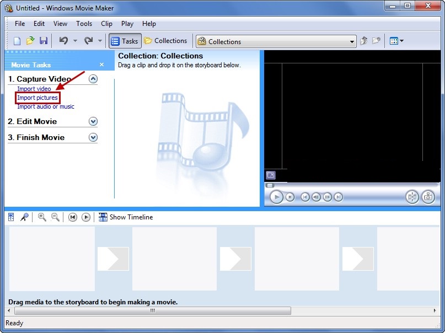This screenshot has height=333, width=445.
Task: Redo the last action
Action: (x=89, y=41)
